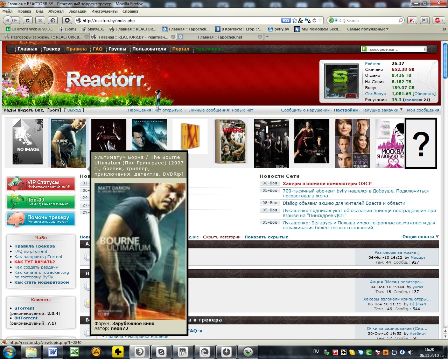Viewport: 448px width, 359px height.
Task: Reload the page with the refresh button
Action: click(x=27, y=20)
